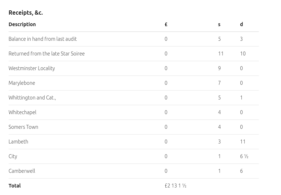Screen dimensions: 281x195
Task: Click the Total row label
Action: pyautogui.click(x=15, y=186)
